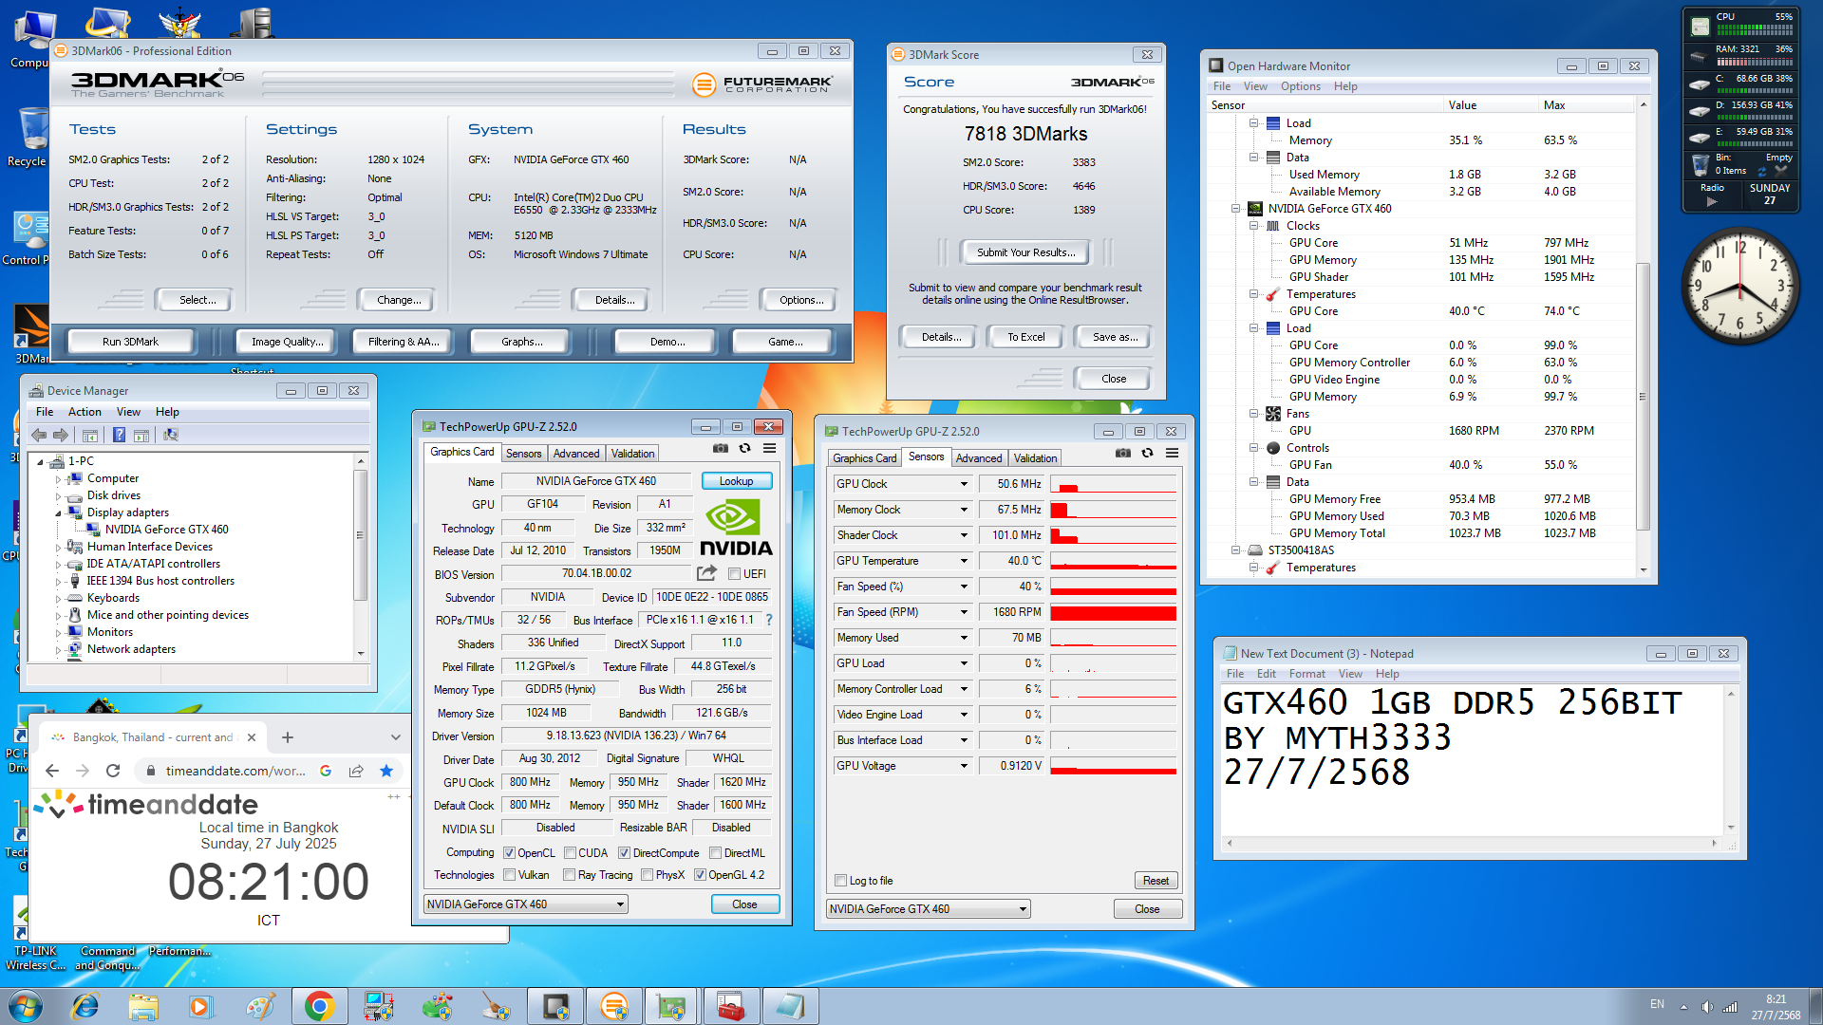Toggle the OpenCL checkbox
The width and height of the screenshot is (1823, 1025).
[509, 853]
